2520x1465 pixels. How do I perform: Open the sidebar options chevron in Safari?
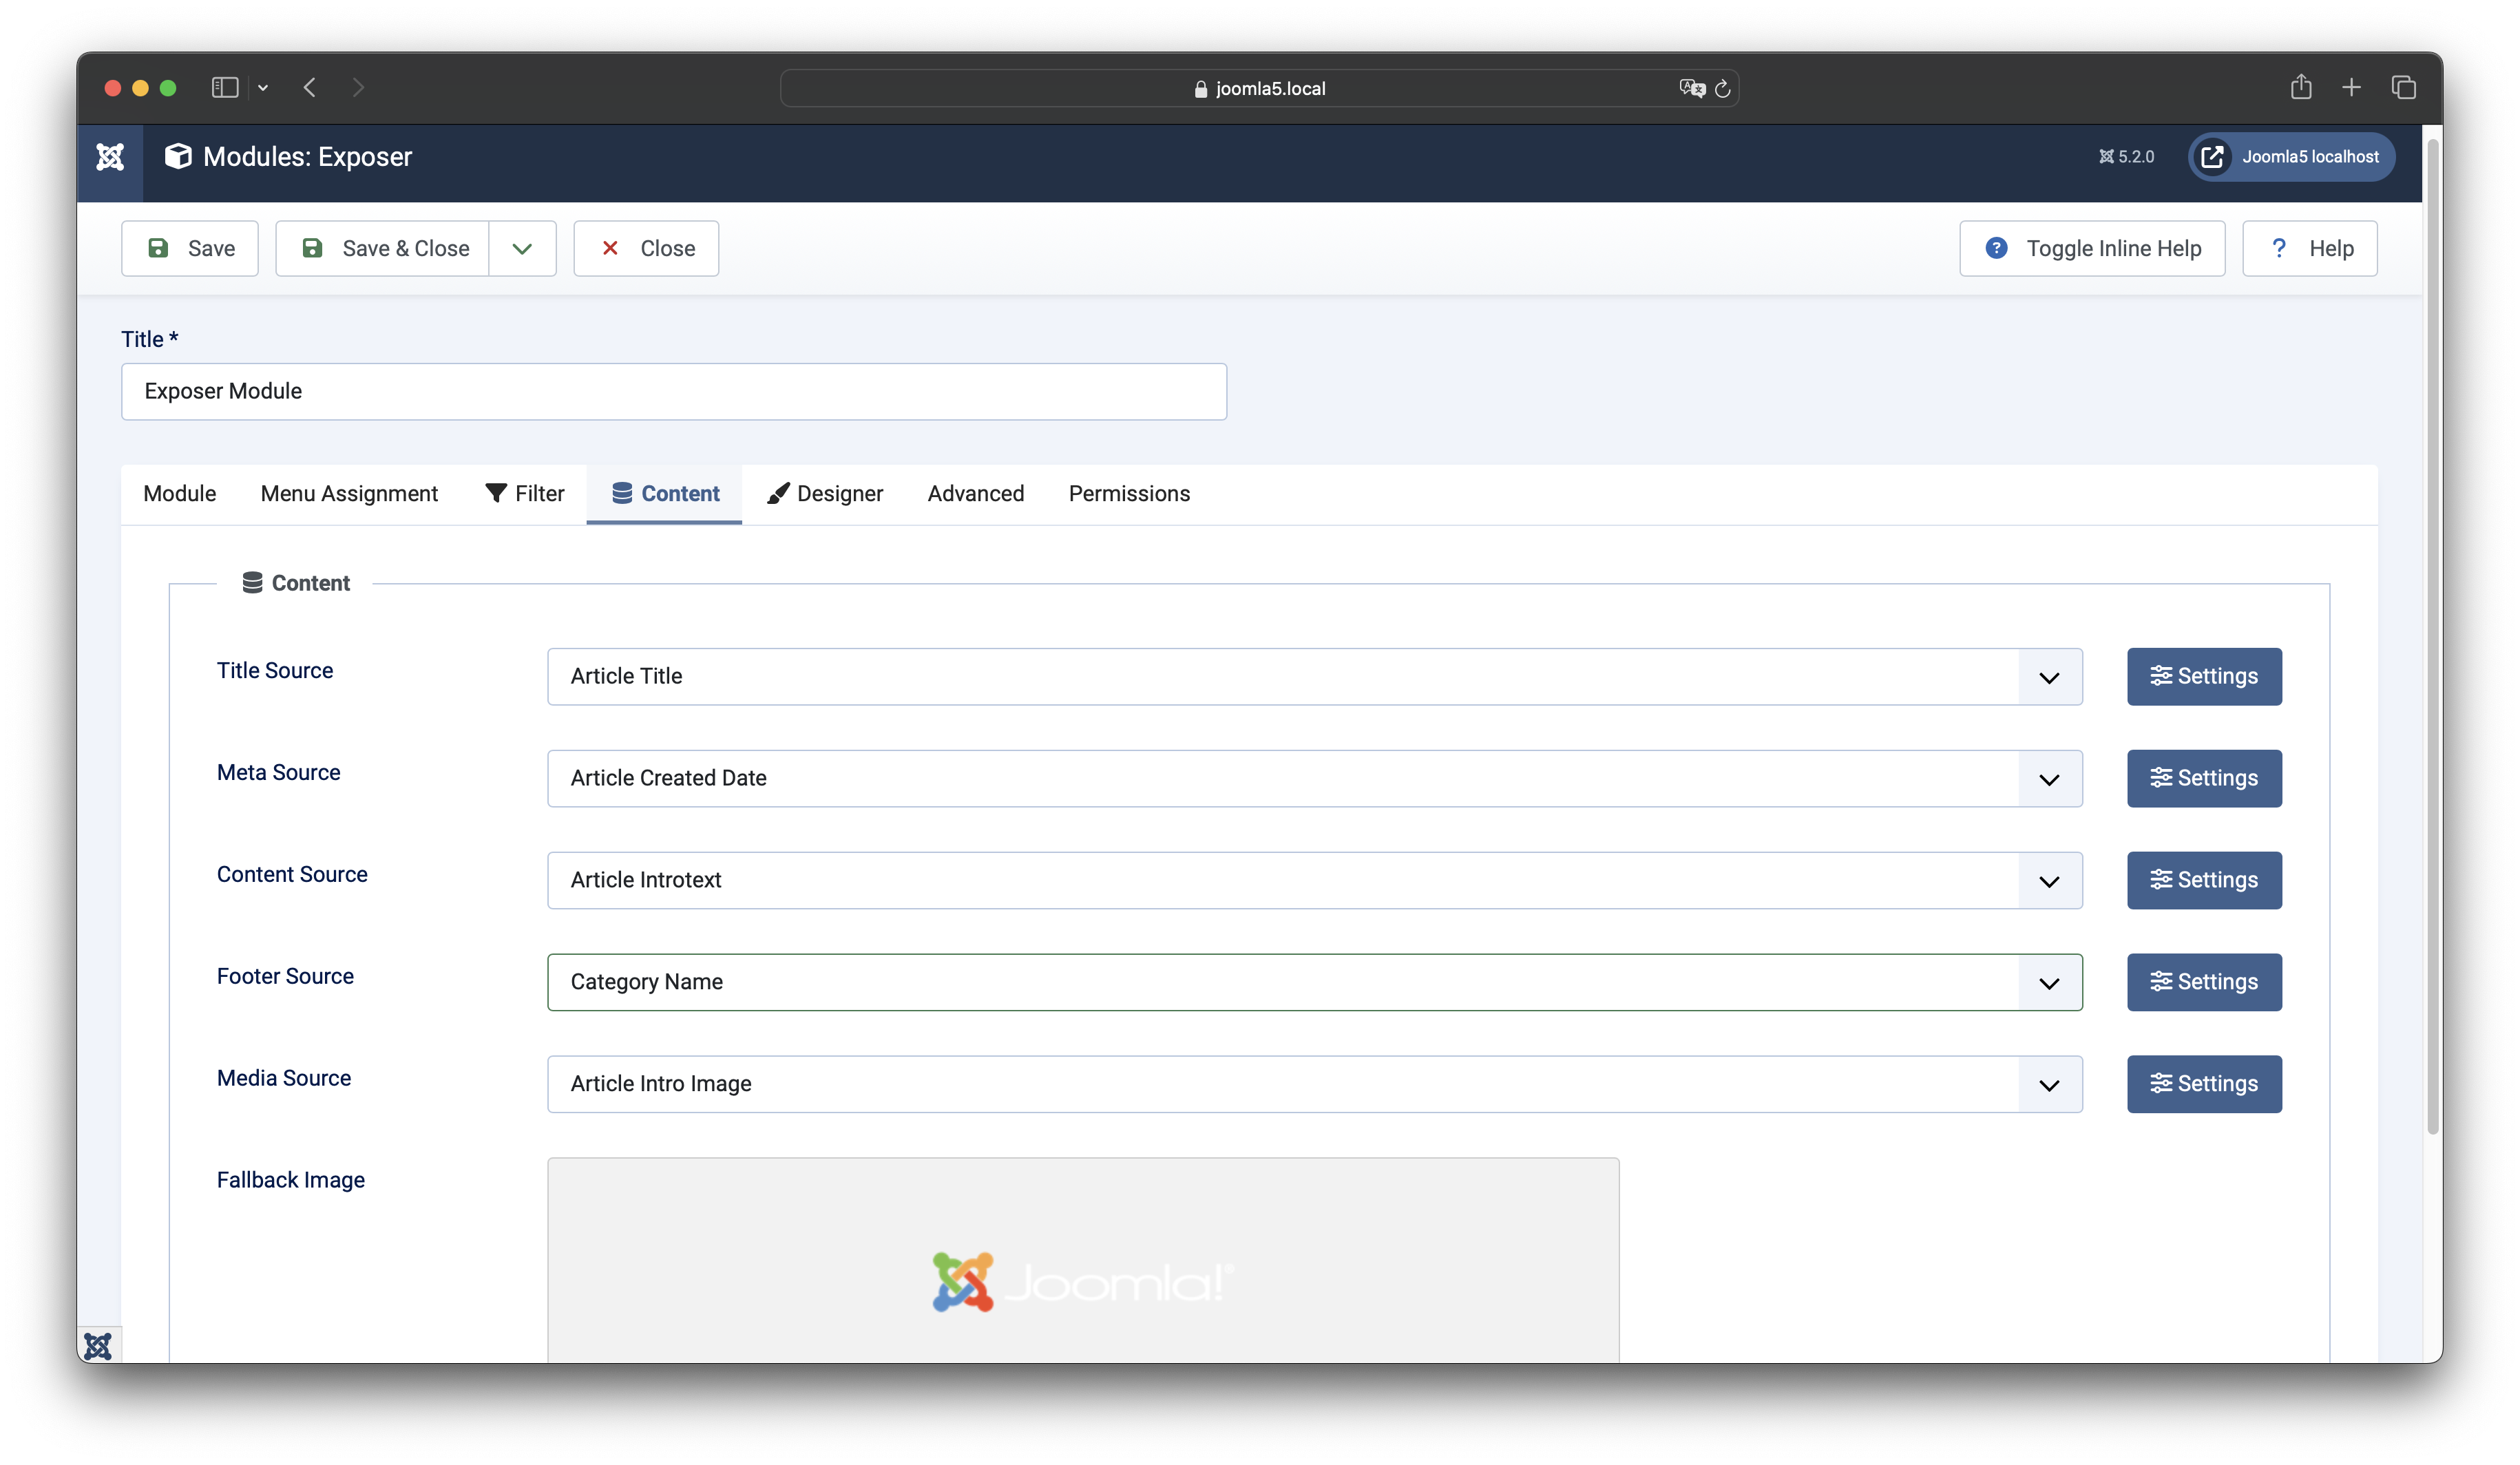(x=263, y=88)
